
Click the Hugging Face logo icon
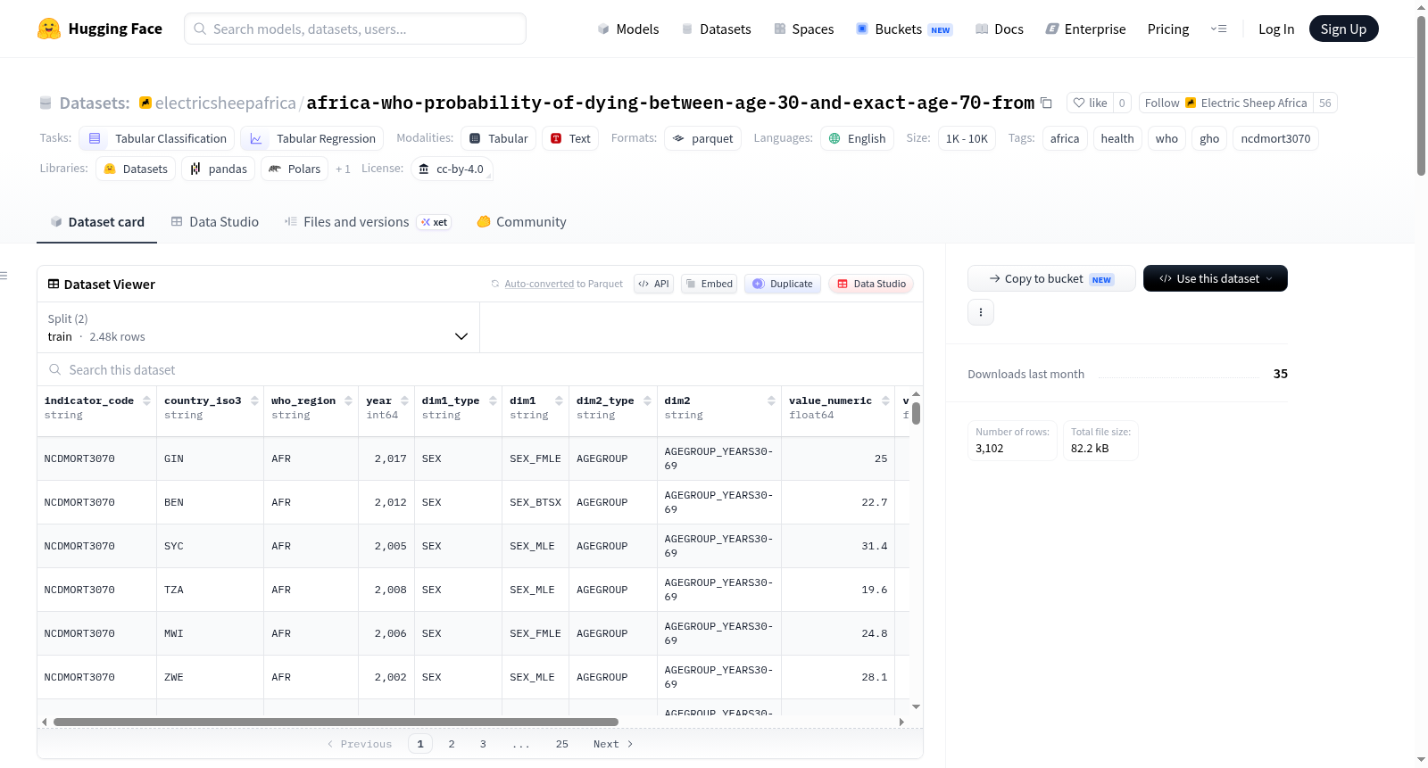click(49, 29)
